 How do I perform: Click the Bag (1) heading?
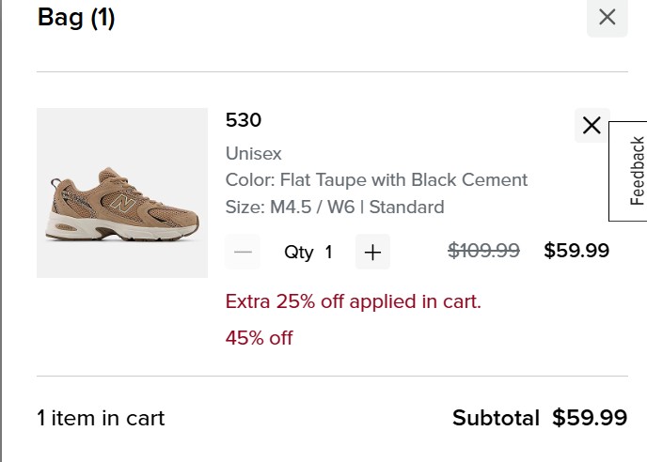point(76,18)
